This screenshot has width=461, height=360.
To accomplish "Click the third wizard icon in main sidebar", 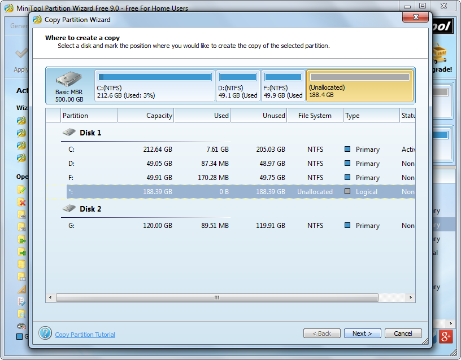I will coord(21,146).
